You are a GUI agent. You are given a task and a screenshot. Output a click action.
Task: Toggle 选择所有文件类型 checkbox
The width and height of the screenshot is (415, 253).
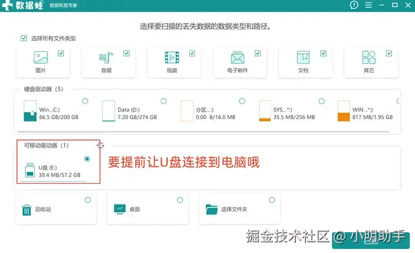[24, 38]
